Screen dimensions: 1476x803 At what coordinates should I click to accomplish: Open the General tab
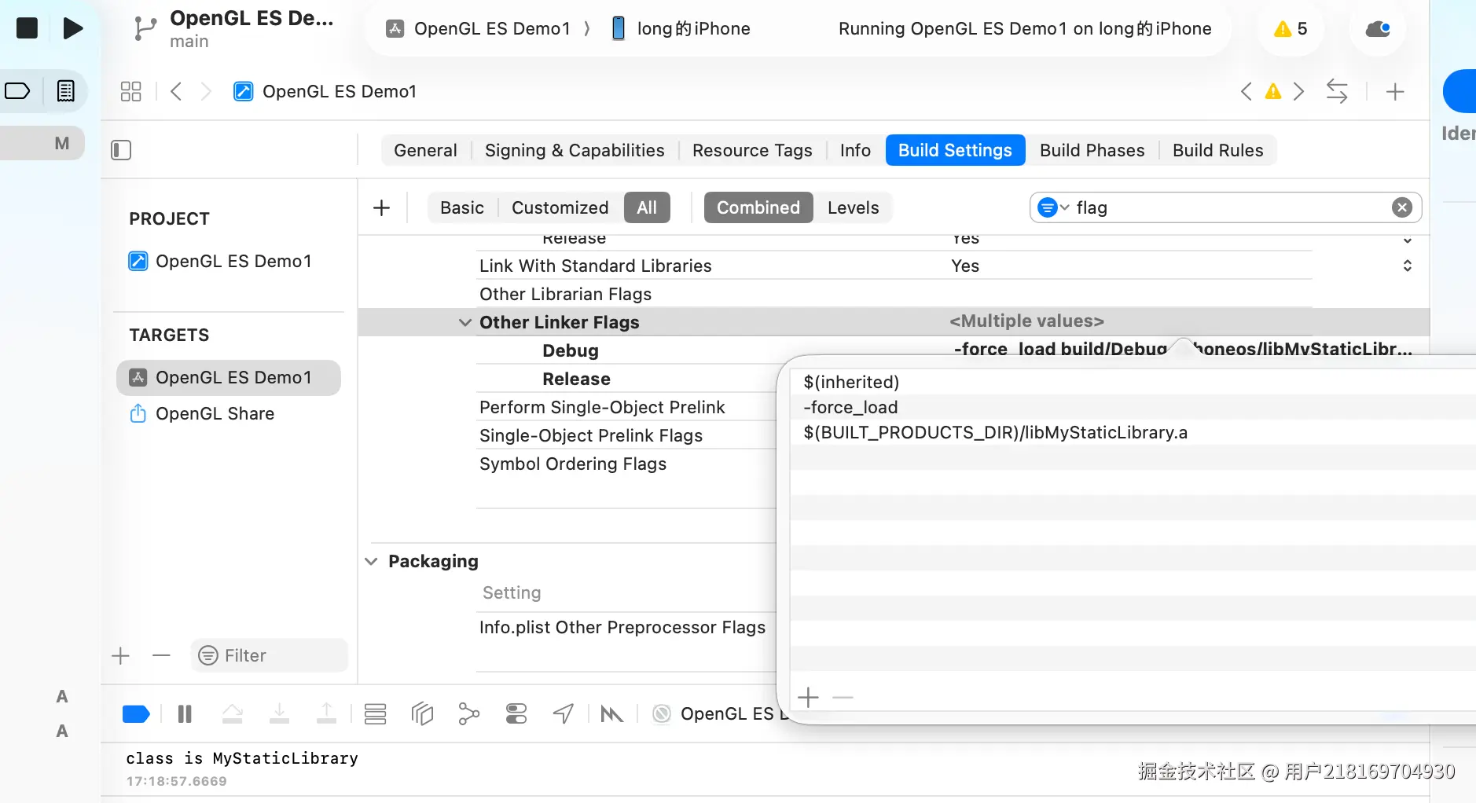(425, 150)
